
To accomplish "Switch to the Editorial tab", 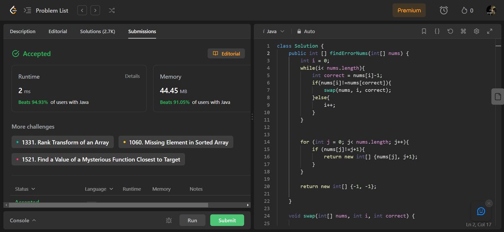I will [58, 32].
